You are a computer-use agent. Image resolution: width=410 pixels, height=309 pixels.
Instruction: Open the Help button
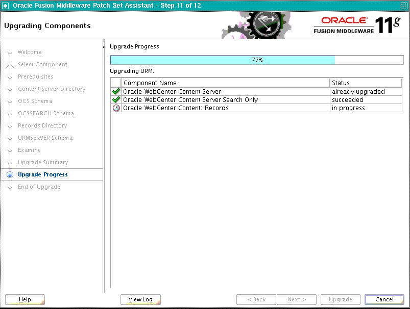(x=25, y=299)
